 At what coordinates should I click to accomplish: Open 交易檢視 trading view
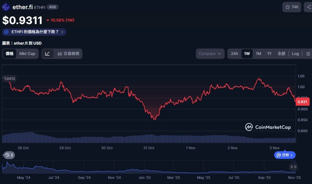68,54
